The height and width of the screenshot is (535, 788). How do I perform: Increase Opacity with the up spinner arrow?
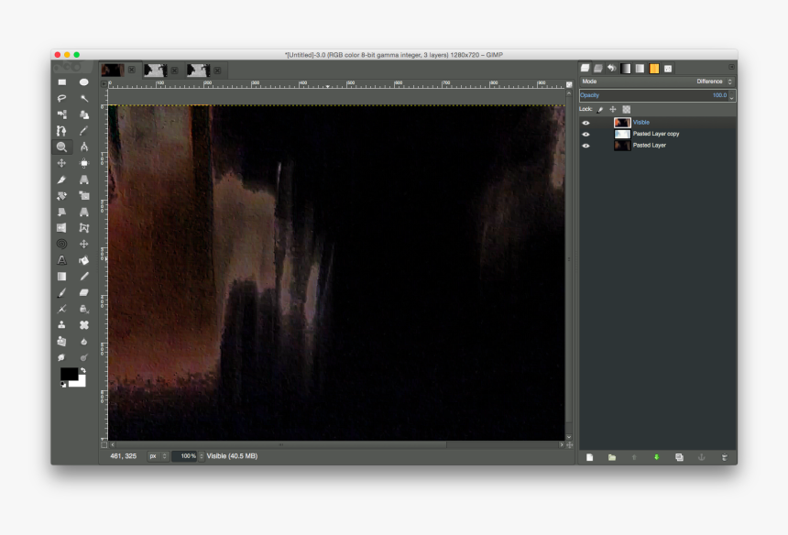click(x=732, y=93)
